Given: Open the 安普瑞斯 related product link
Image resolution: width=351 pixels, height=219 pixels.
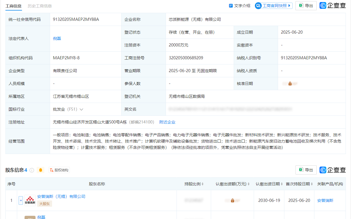Looking at the screenshot, I should point(325,200).
